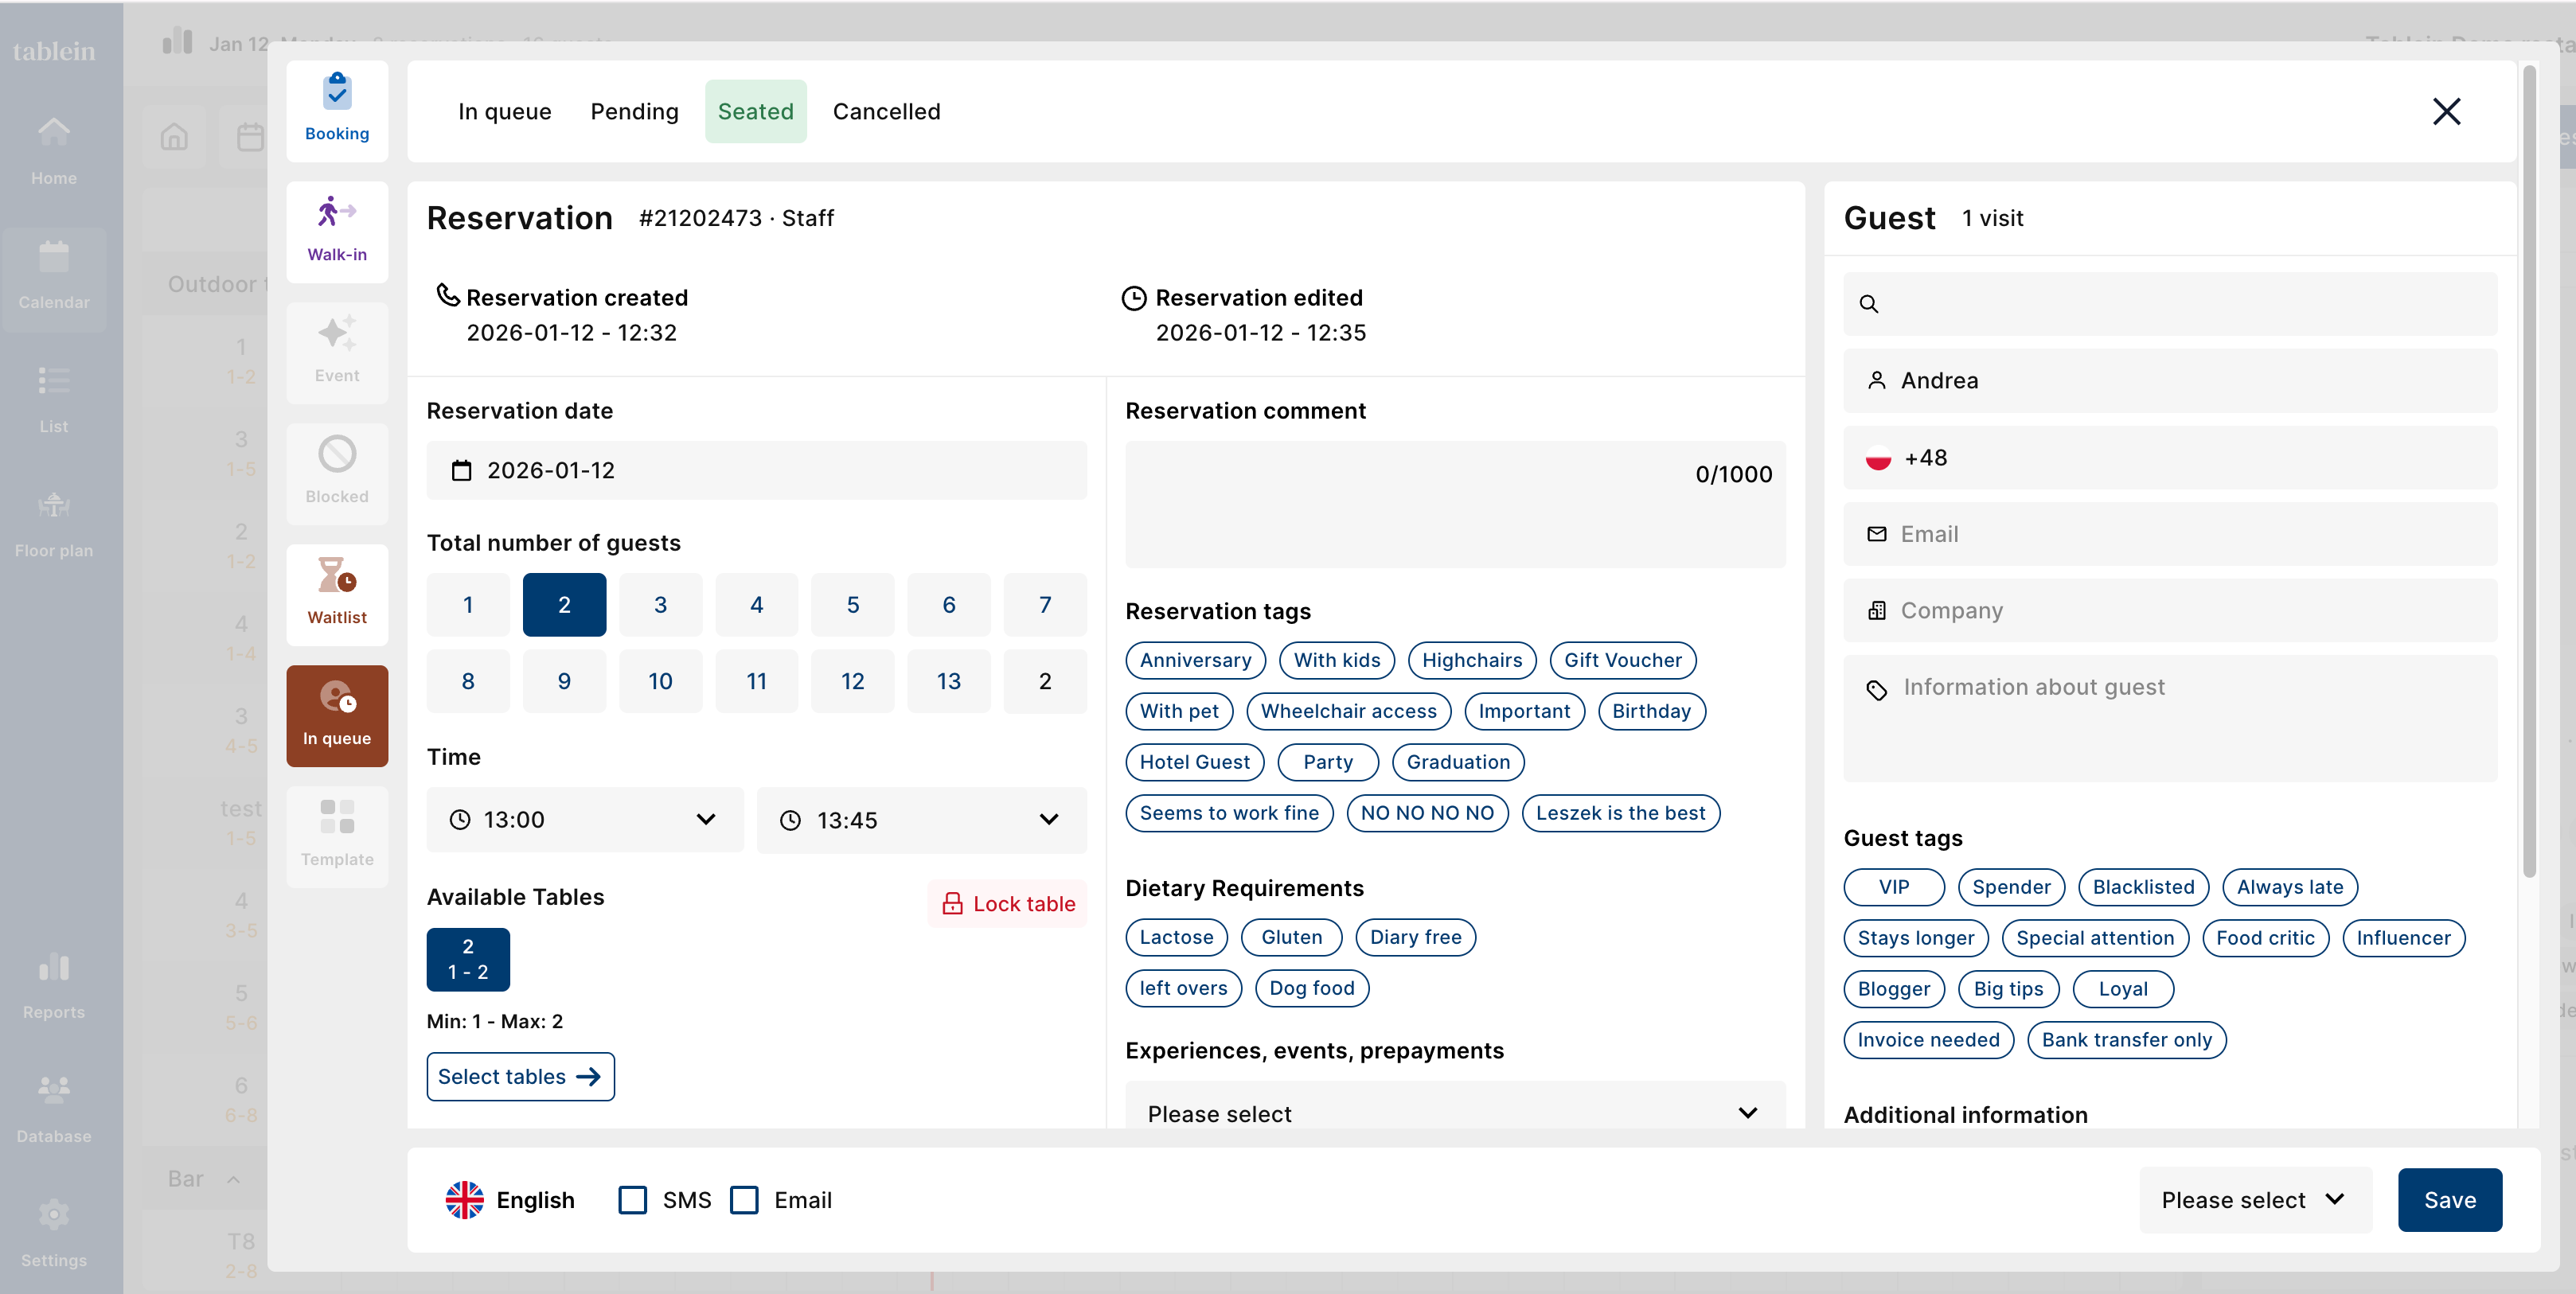Switch to the Cancelled status tab

(x=886, y=111)
